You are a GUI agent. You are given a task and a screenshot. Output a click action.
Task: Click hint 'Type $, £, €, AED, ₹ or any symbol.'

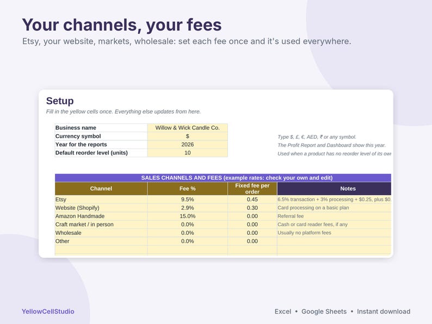point(317,137)
